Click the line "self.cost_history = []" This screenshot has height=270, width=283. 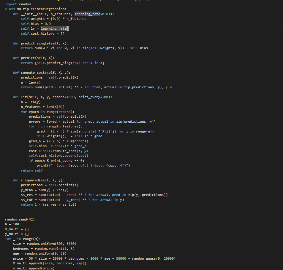[x=42, y=34]
